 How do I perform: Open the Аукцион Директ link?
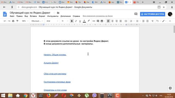pos(51,63)
